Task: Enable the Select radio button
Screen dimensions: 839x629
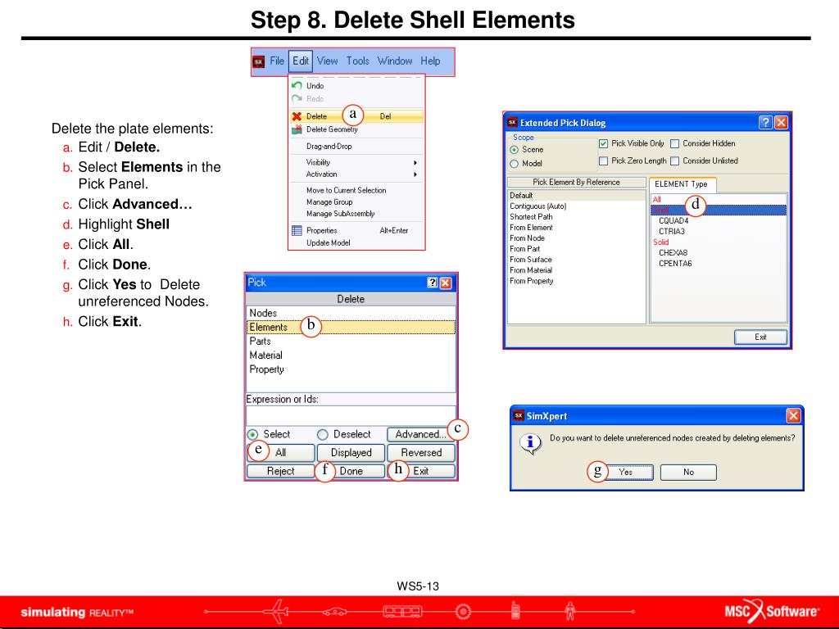Action: [252, 434]
